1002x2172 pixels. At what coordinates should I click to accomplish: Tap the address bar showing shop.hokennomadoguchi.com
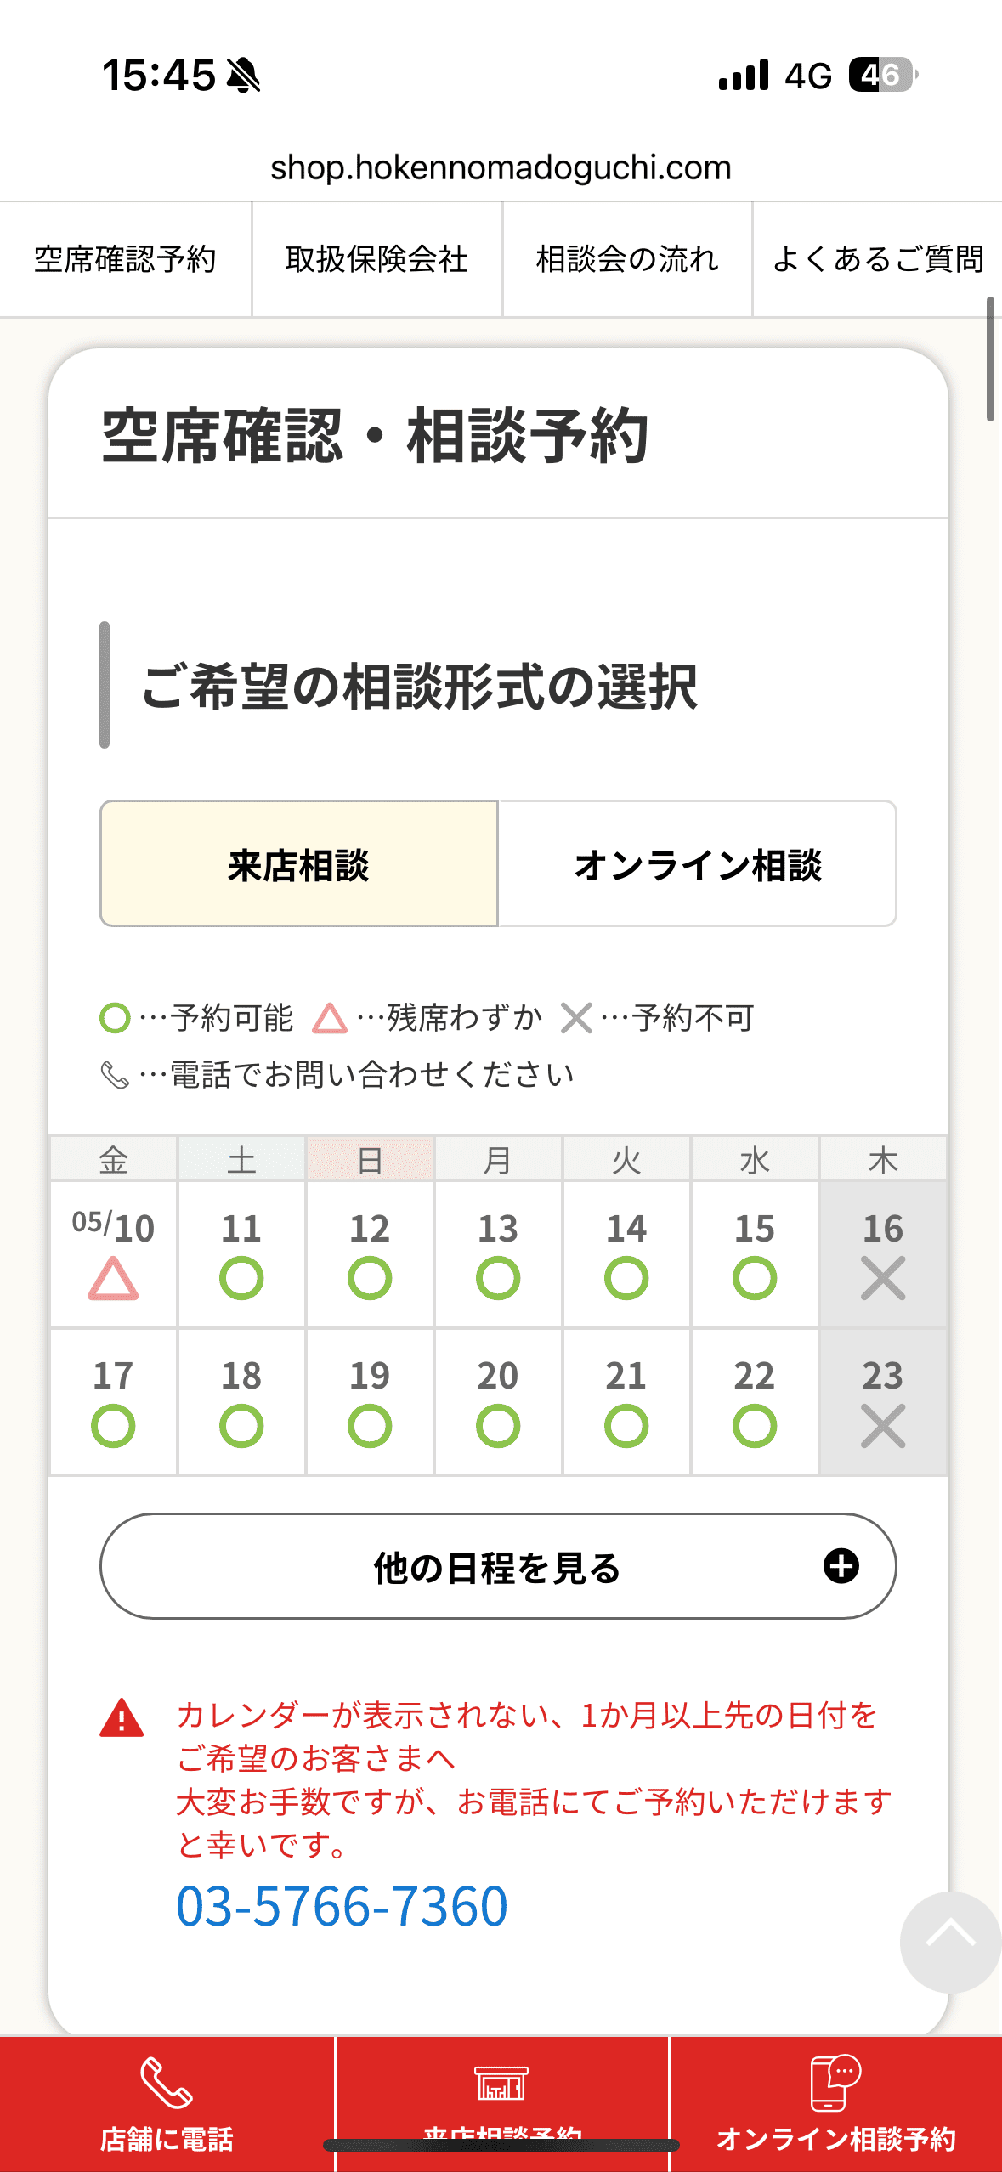coord(501,167)
